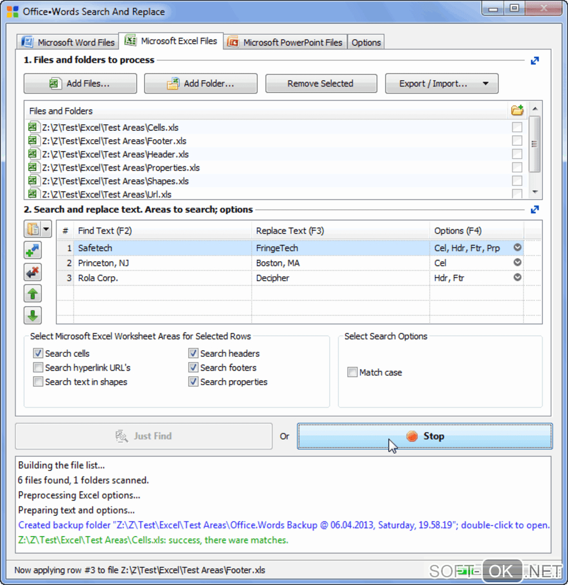This screenshot has height=585, width=568.
Task: Click the Just Find button
Action: click(x=144, y=436)
